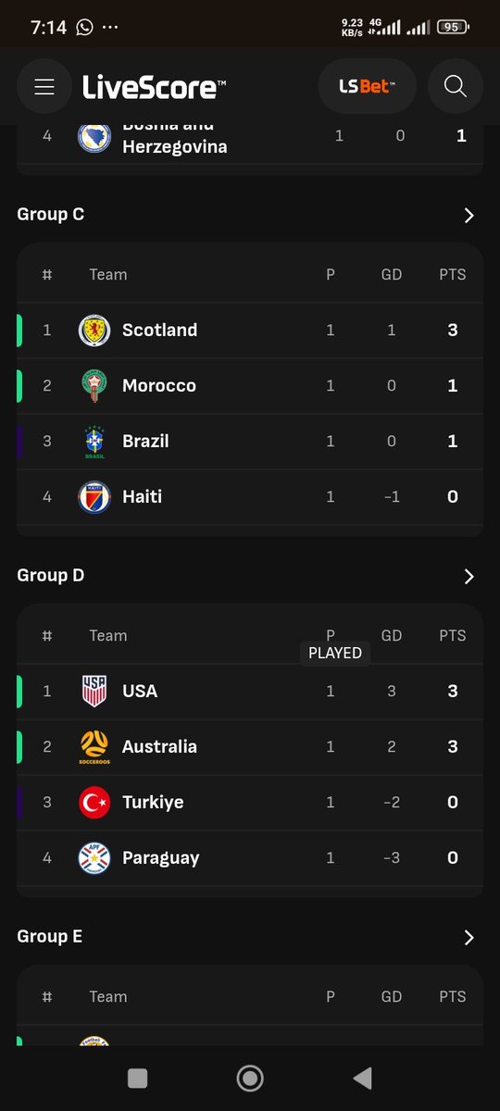Tap the LiveScore logo
Screen dimensions: 500x1111
[154, 87]
